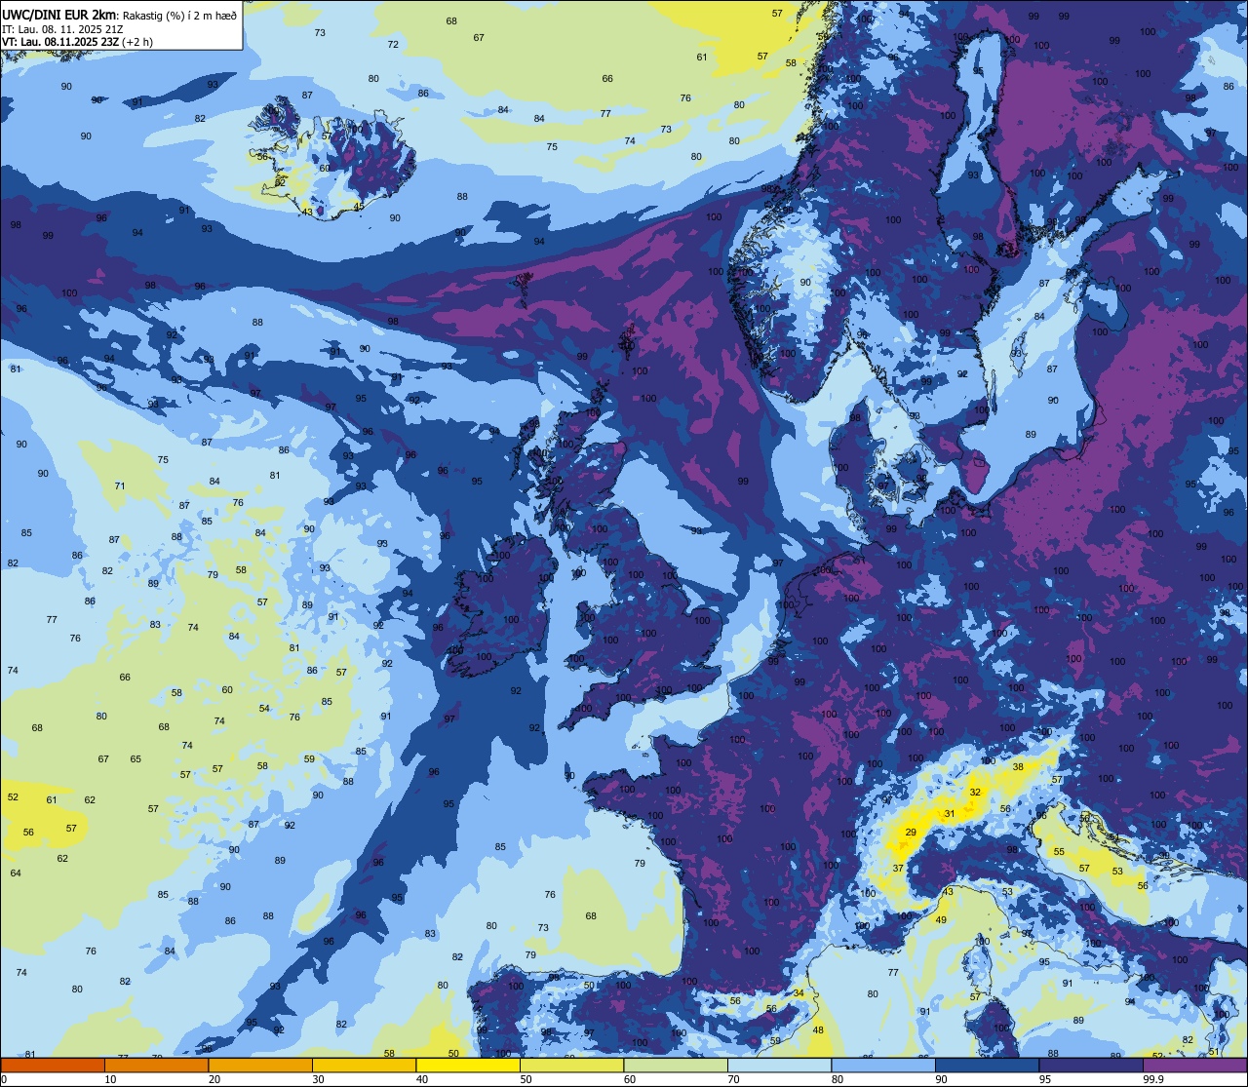Click the 'VT: Lau. 08.11.2025 23Z (+2 h)' line
1248x1087 pixels.
point(77,42)
